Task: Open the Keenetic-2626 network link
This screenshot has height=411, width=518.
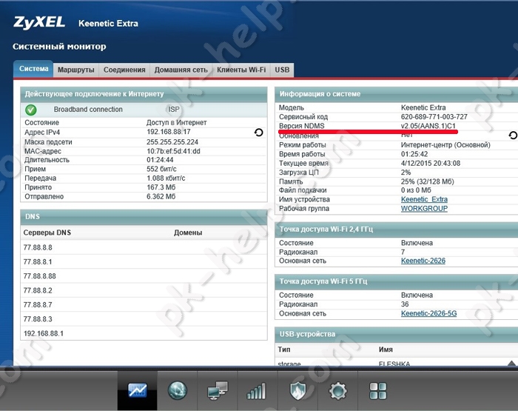Action: tap(423, 261)
